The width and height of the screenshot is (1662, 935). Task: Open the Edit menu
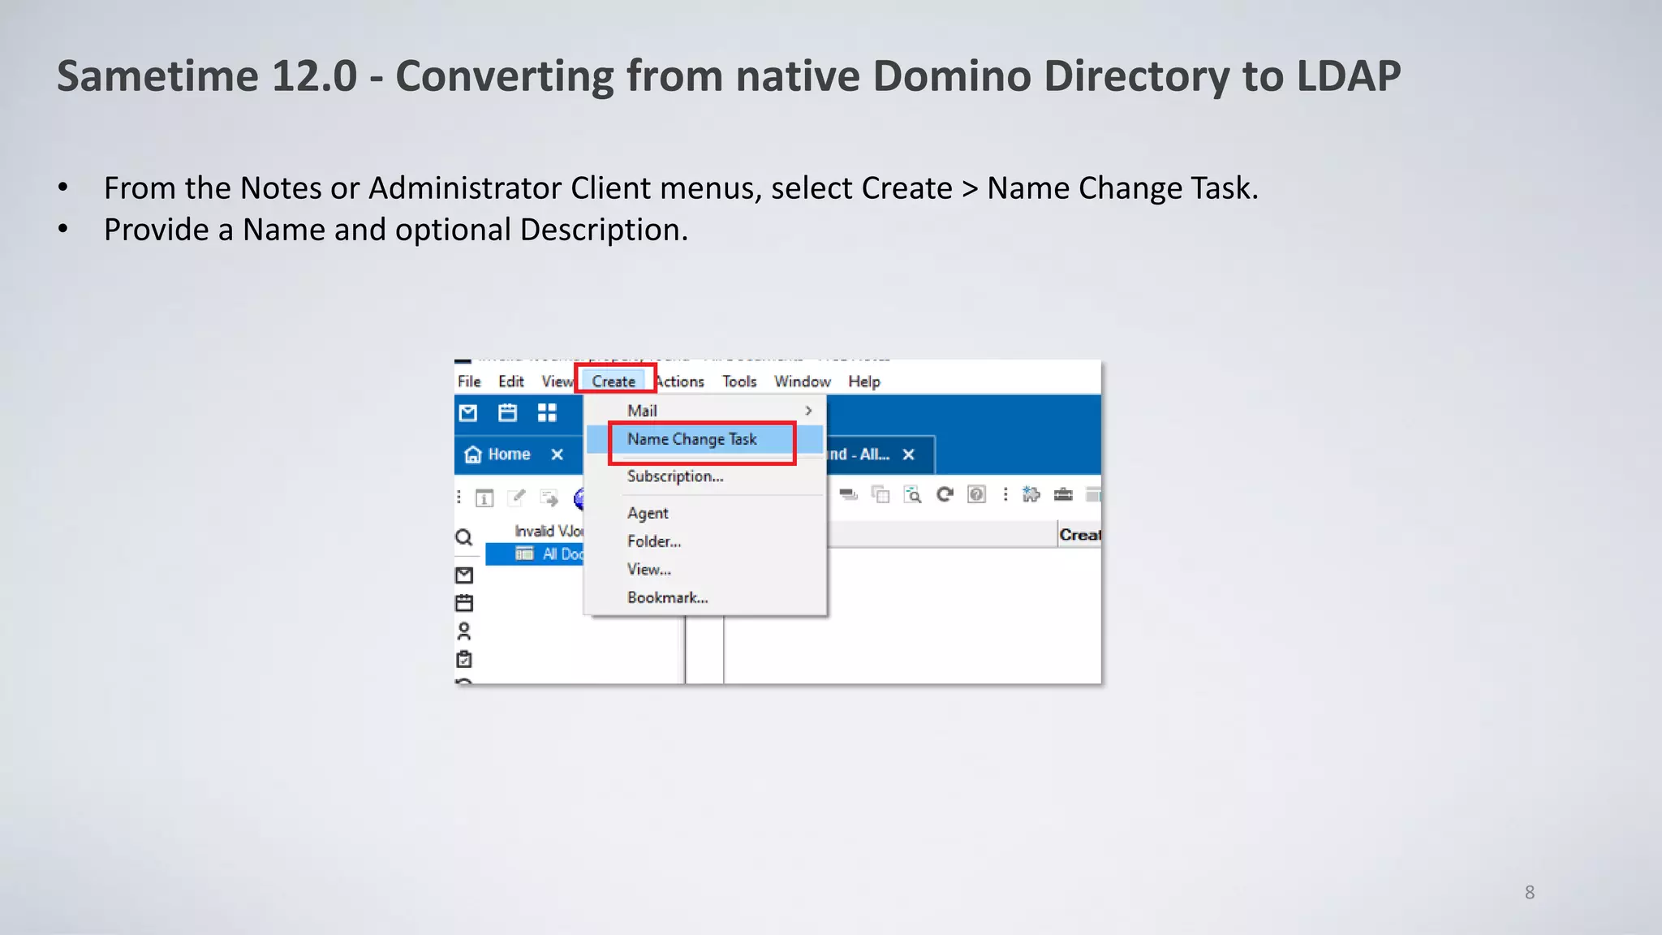point(511,381)
